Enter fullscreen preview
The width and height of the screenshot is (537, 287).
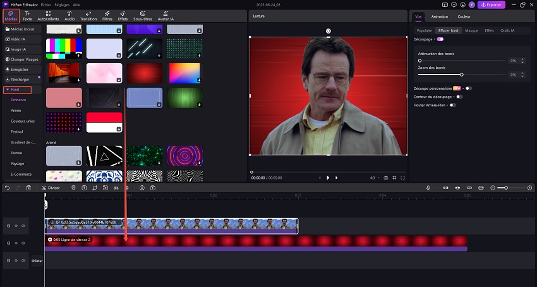[403, 178]
